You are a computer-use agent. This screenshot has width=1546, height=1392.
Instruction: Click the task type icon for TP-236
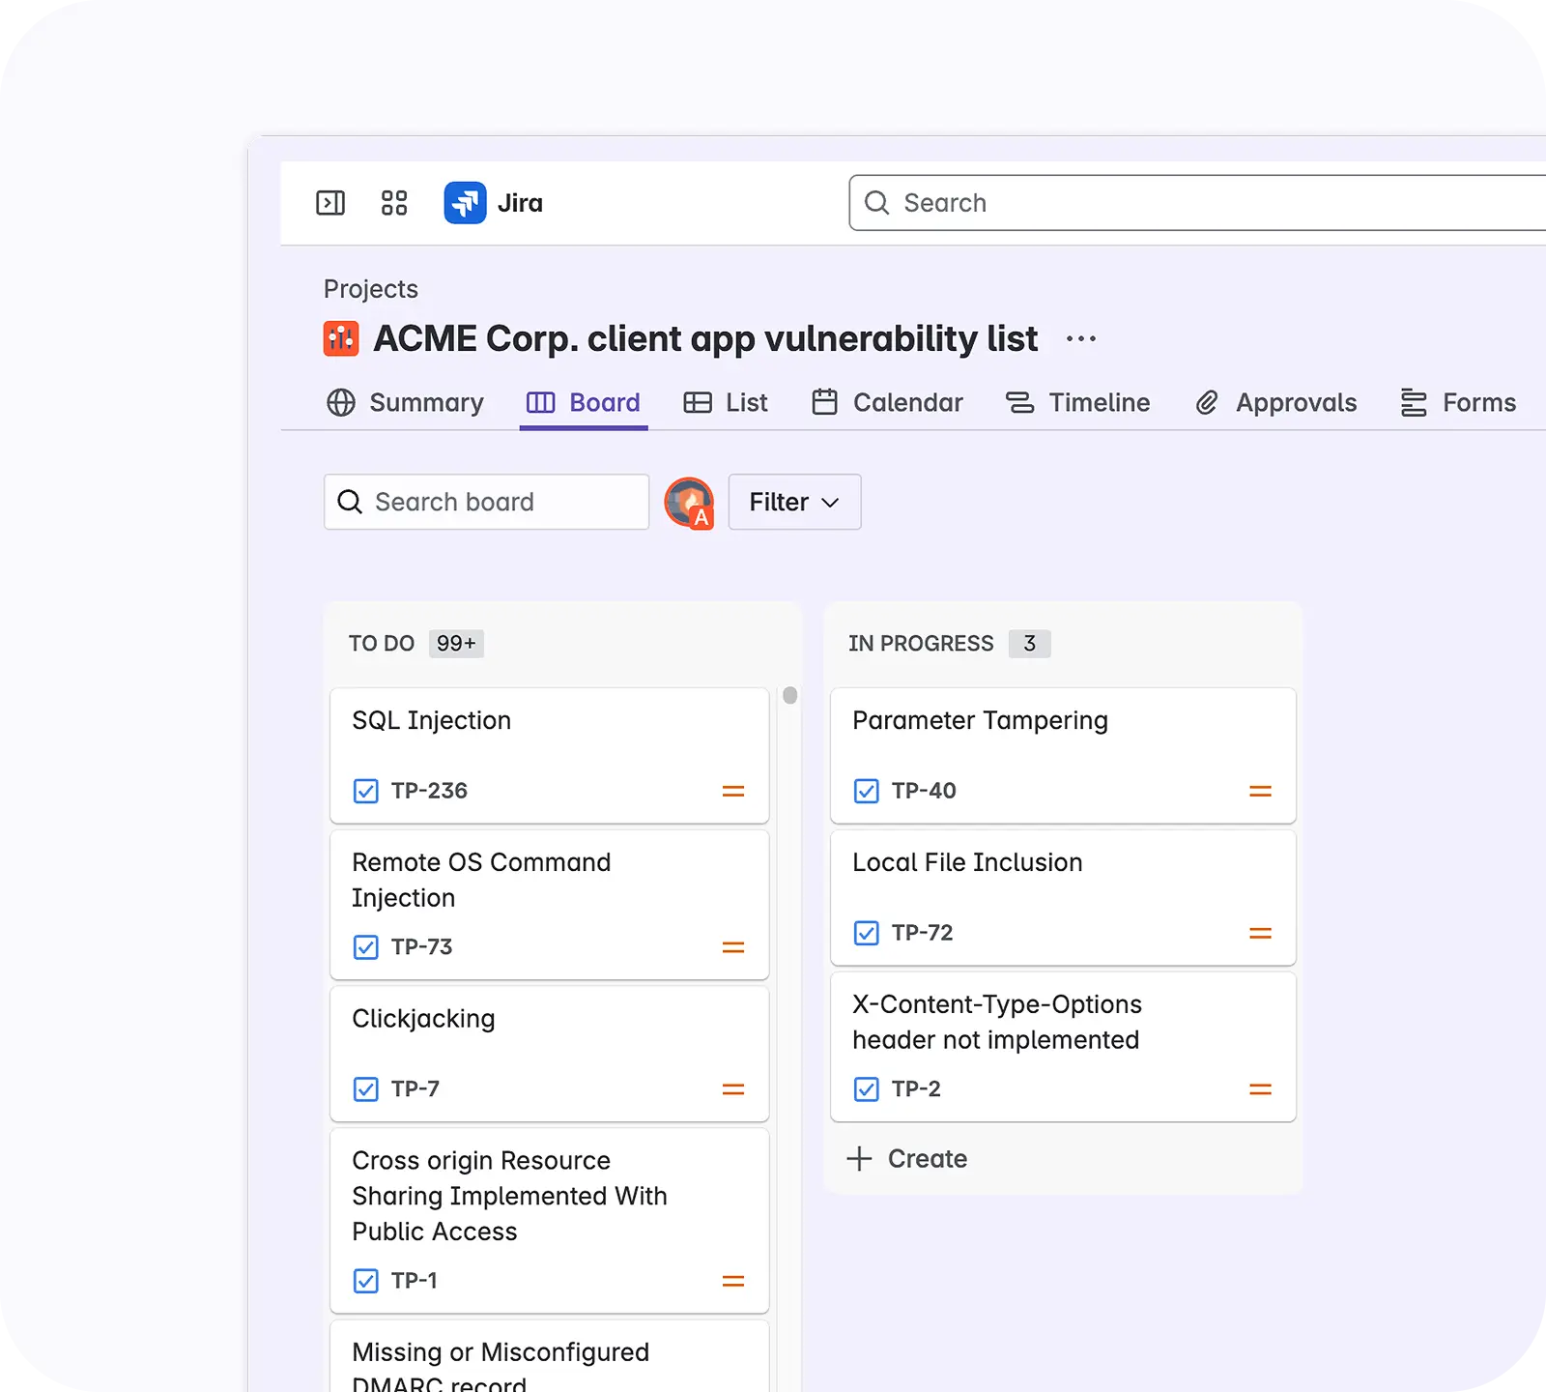(366, 791)
